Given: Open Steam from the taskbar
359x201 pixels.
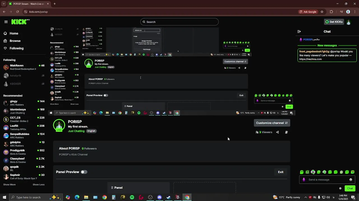Looking at the screenshot, I should click(x=169, y=197).
